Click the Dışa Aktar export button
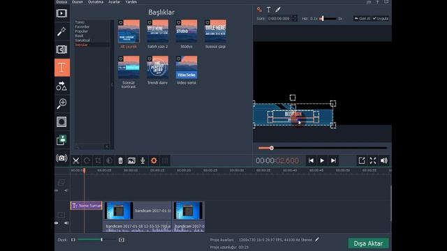 (x=368, y=243)
